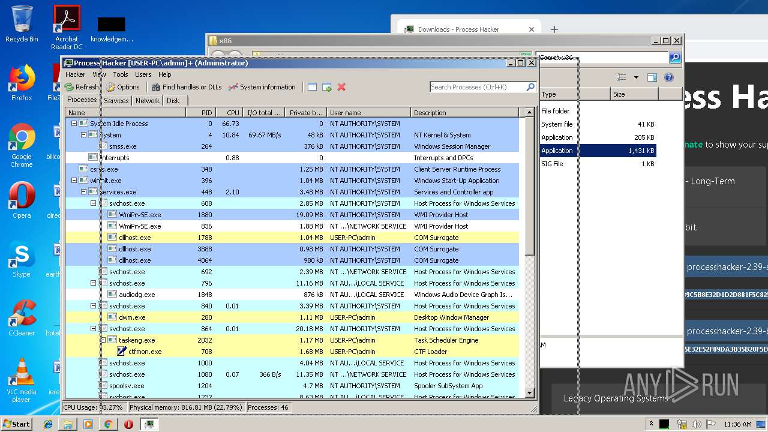Click the find window toolbar icon

[312, 87]
